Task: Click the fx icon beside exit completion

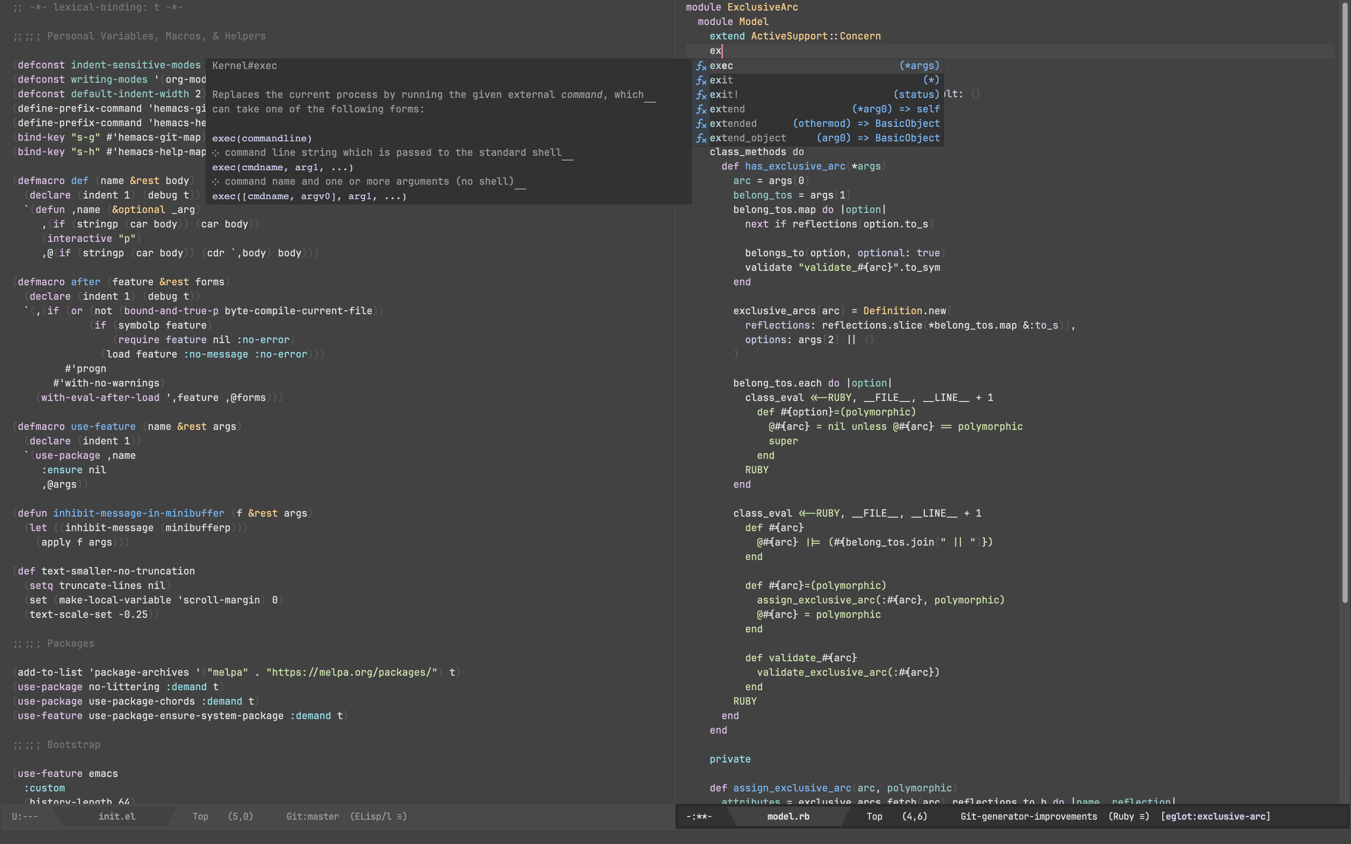Action: pyautogui.click(x=701, y=81)
